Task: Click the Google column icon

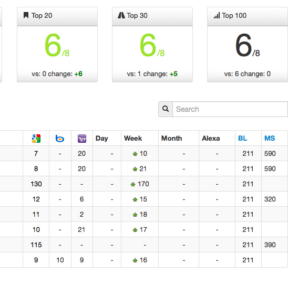Action: 36,139
